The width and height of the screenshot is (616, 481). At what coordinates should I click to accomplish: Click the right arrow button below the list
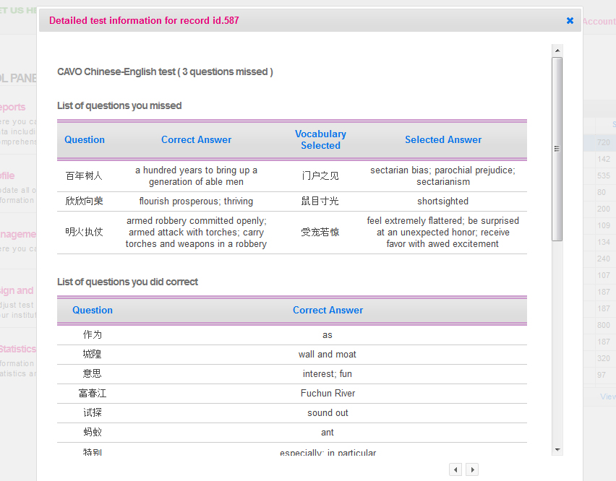[x=472, y=469]
